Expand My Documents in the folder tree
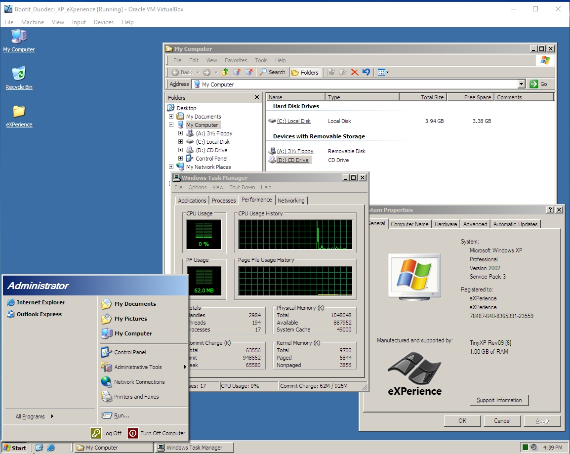This screenshot has height=454, width=570. [171, 116]
